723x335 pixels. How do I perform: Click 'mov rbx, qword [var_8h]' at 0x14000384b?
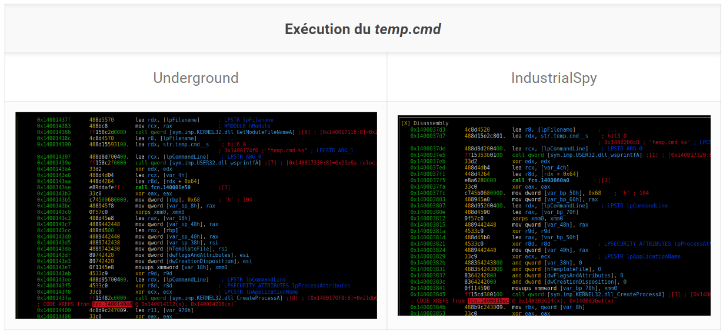pyautogui.click(x=548, y=307)
